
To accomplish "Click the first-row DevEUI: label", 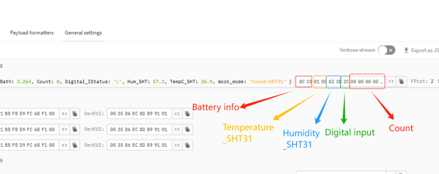I will (94, 114).
